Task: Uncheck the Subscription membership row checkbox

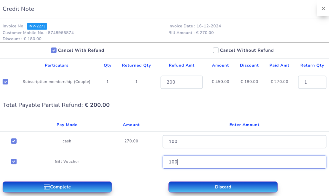Action: click(5, 82)
